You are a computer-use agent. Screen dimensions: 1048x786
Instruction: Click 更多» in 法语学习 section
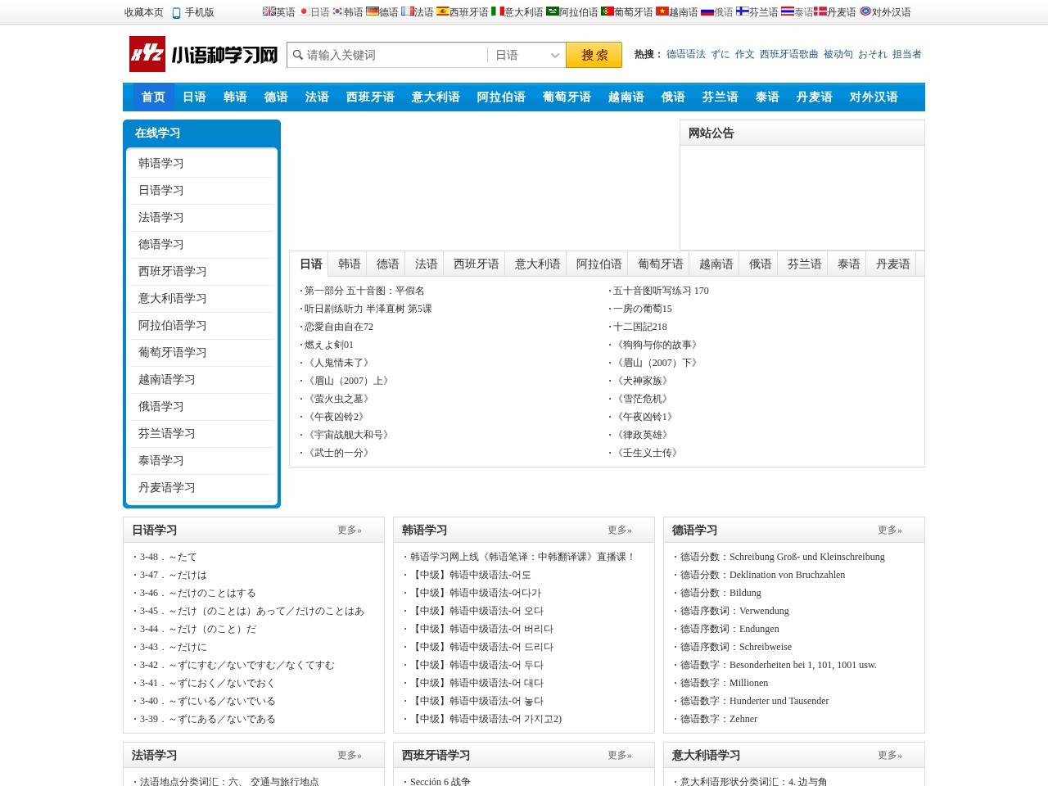click(350, 755)
